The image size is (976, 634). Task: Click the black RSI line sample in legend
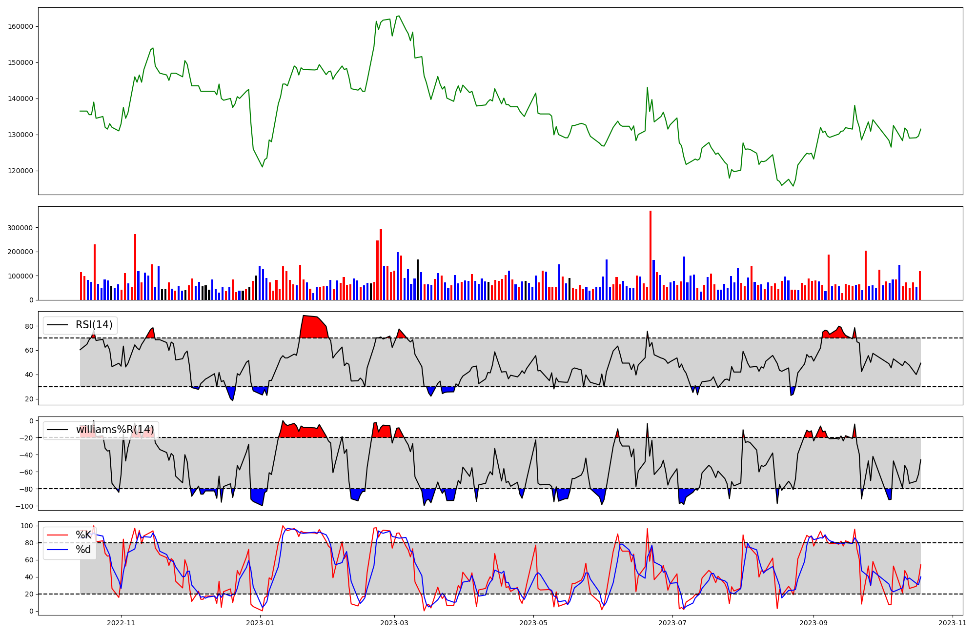[57, 325]
